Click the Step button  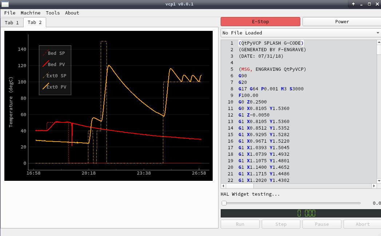(281, 224)
